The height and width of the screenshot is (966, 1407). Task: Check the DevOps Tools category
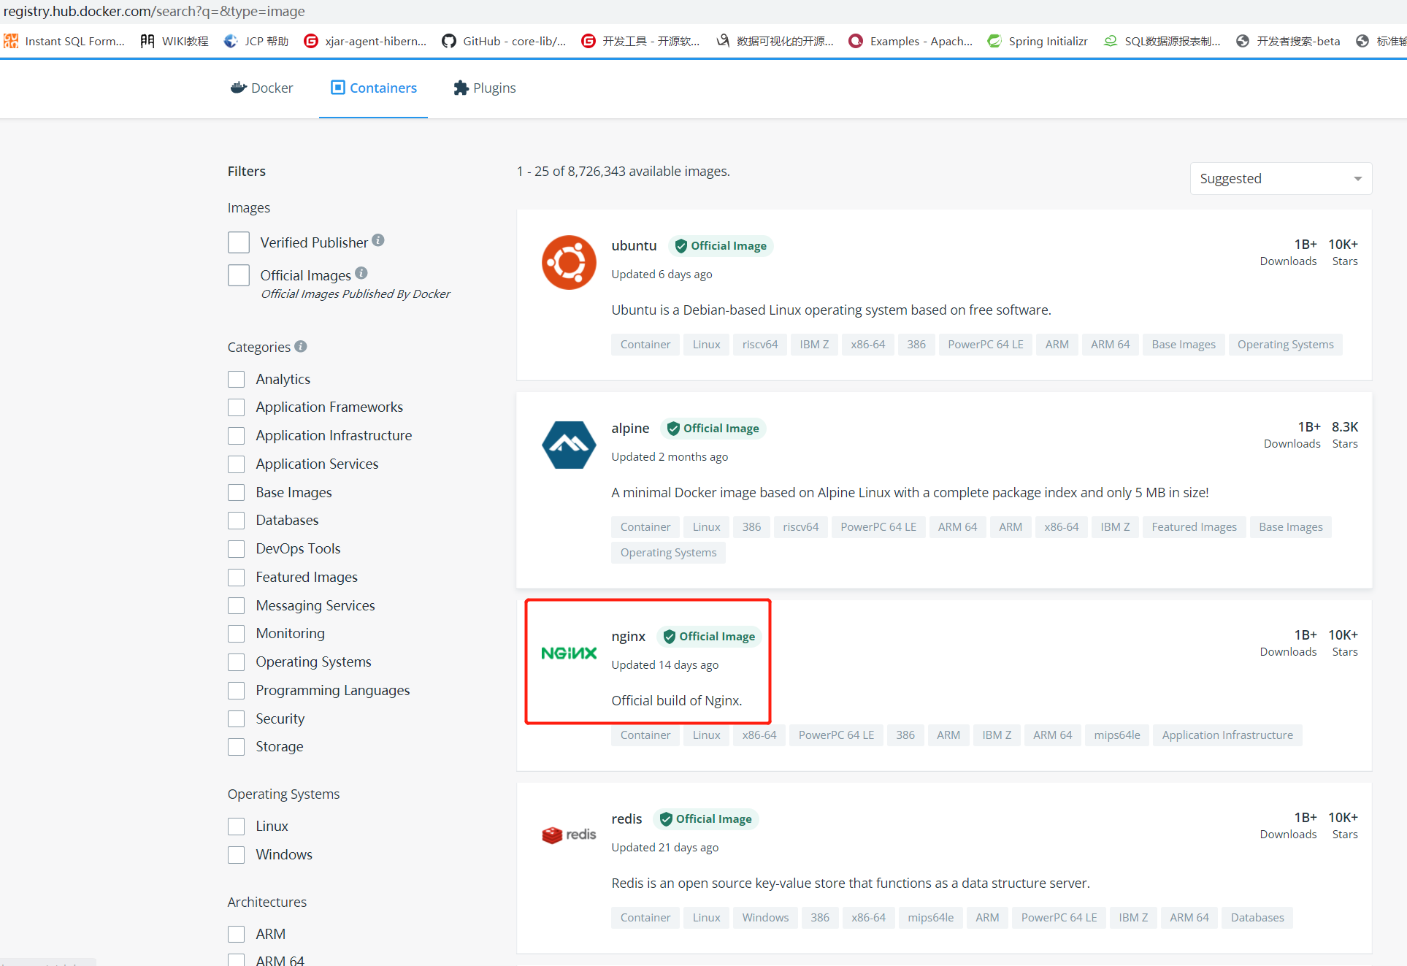(236, 548)
